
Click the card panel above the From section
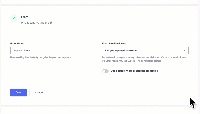[x=99, y=2]
